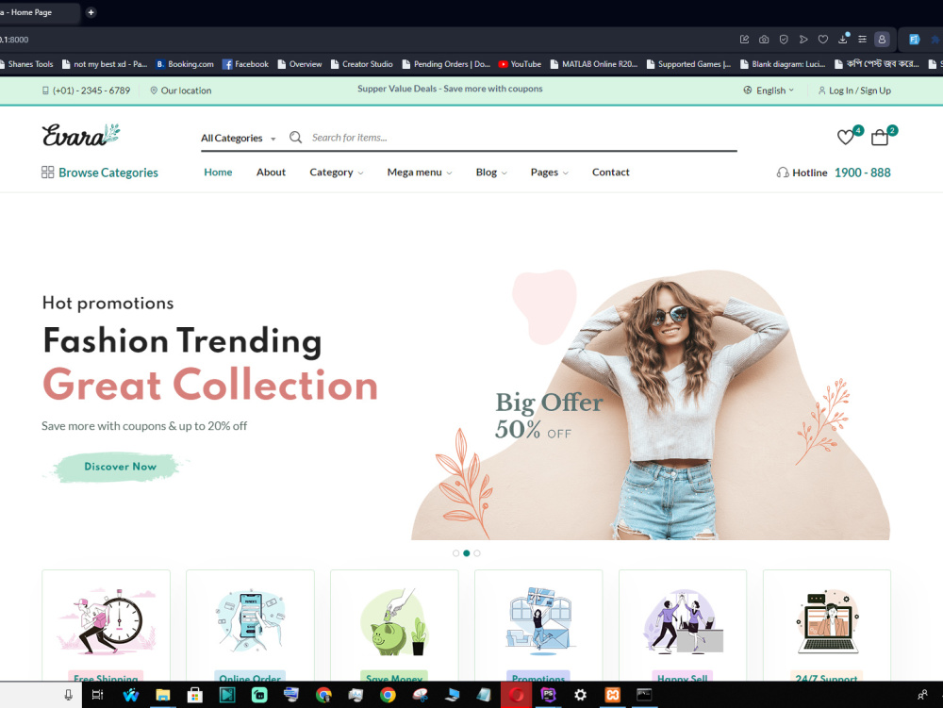Click the hotline headset icon
The image size is (943, 708).
click(x=783, y=173)
